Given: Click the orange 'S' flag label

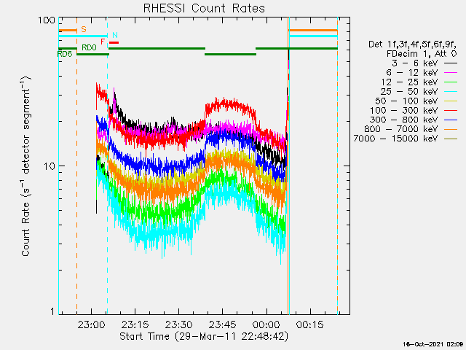Looking at the screenshot, I should [84, 29].
